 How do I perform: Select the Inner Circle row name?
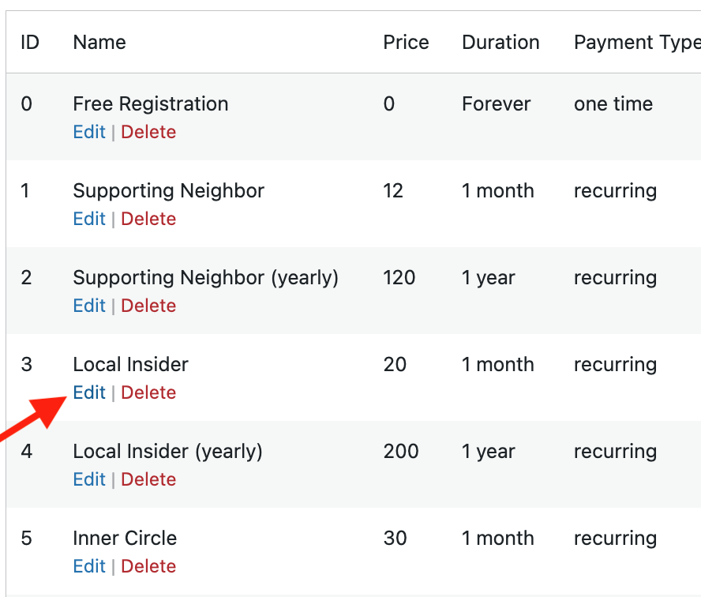tap(125, 538)
